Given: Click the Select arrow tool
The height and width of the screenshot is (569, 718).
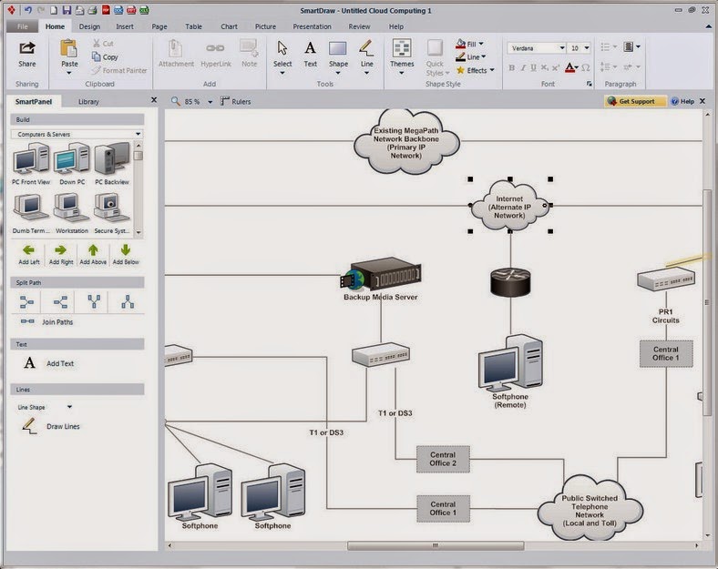Looking at the screenshot, I should click(x=282, y=54).
